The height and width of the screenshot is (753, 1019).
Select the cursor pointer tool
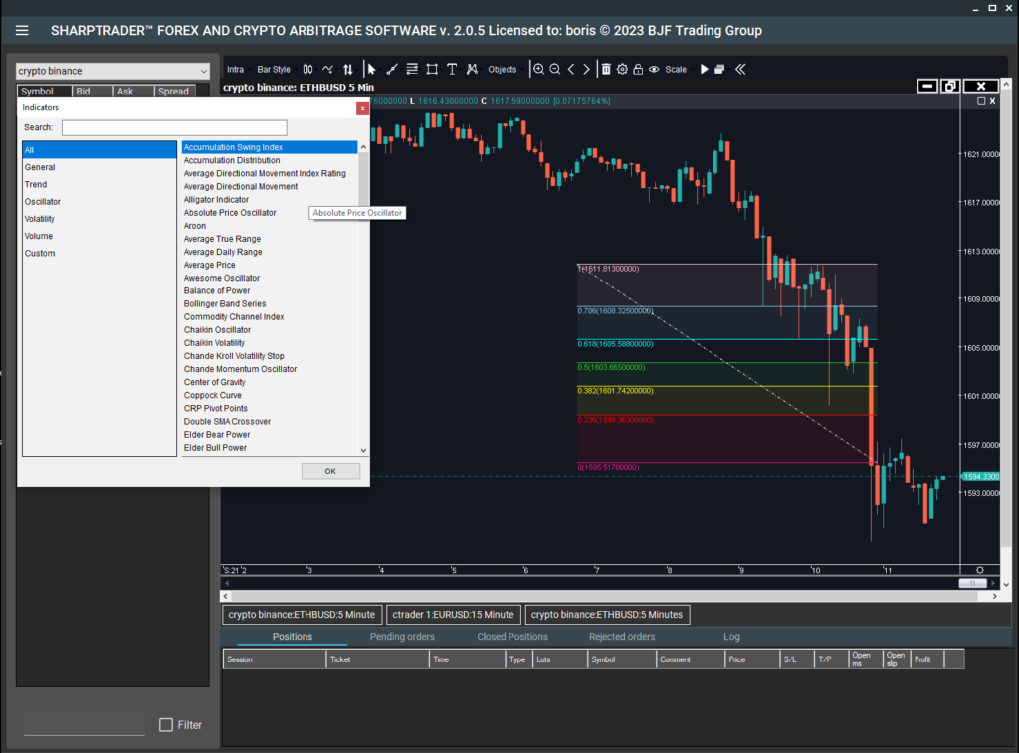point(372,69)
